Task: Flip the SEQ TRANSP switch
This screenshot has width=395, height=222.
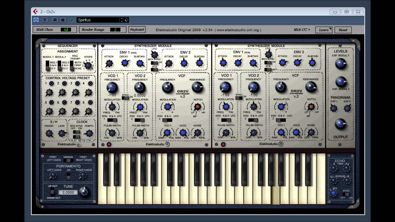Action: tap(72, 65)
